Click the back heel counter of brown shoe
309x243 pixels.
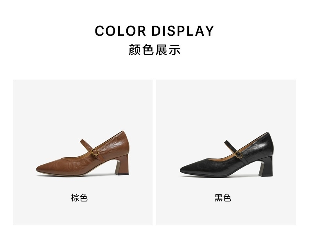(x=123, y=143)
